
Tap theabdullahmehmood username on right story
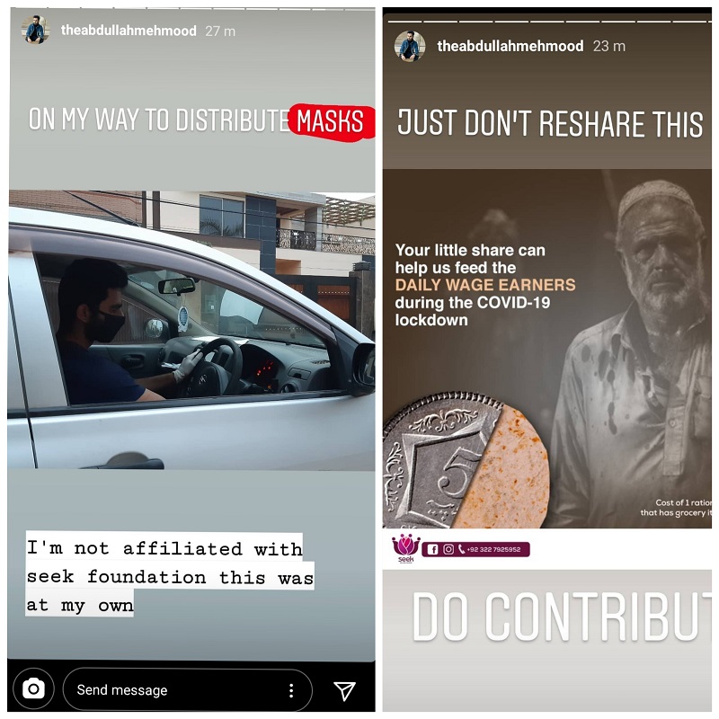point(510,46)
